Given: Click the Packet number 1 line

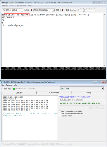Looking at the screenshot, I should click(x=10, y=99).
